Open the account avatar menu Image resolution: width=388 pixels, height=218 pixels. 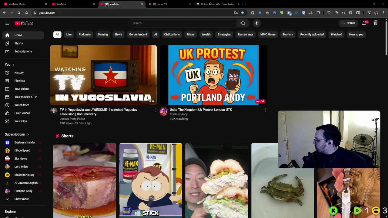click(376, 23)
